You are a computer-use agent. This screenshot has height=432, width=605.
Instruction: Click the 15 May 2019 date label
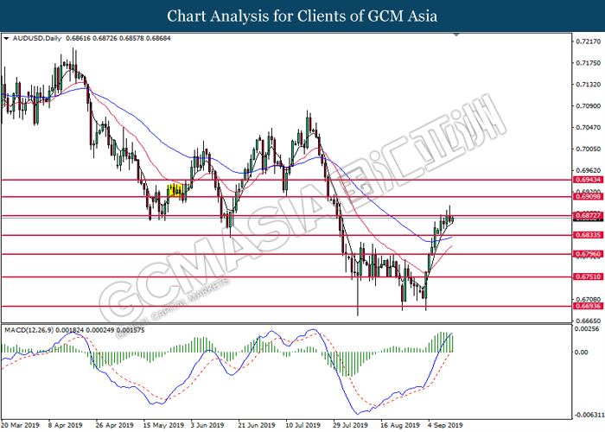[x=163, y=425]
